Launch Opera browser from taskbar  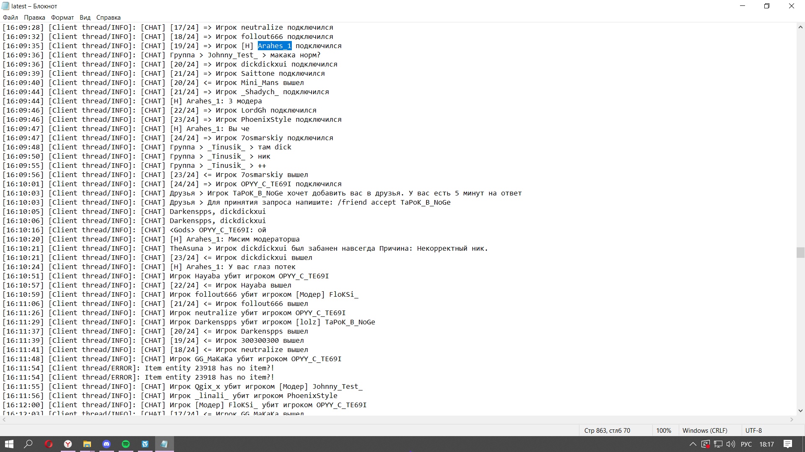(x=49, y=444)
